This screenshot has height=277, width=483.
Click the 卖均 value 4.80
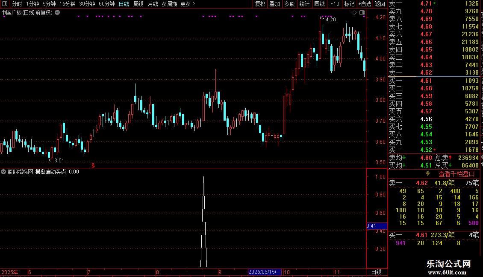(x=426, y=158)
